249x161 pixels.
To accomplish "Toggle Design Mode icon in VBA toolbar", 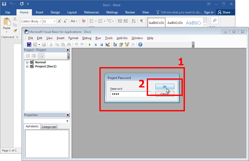I will (108, 44).
